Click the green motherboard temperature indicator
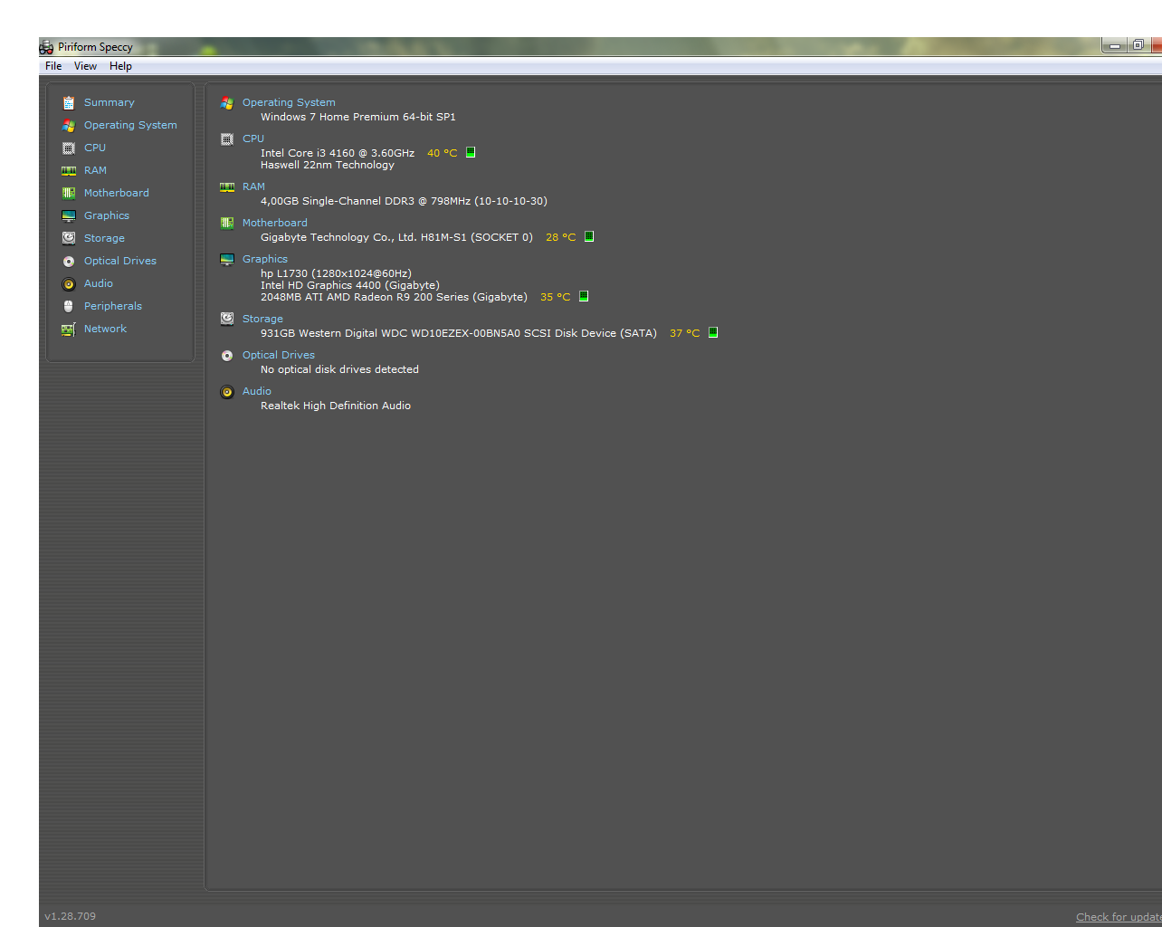1162x927 pixels. coord(589,236)
